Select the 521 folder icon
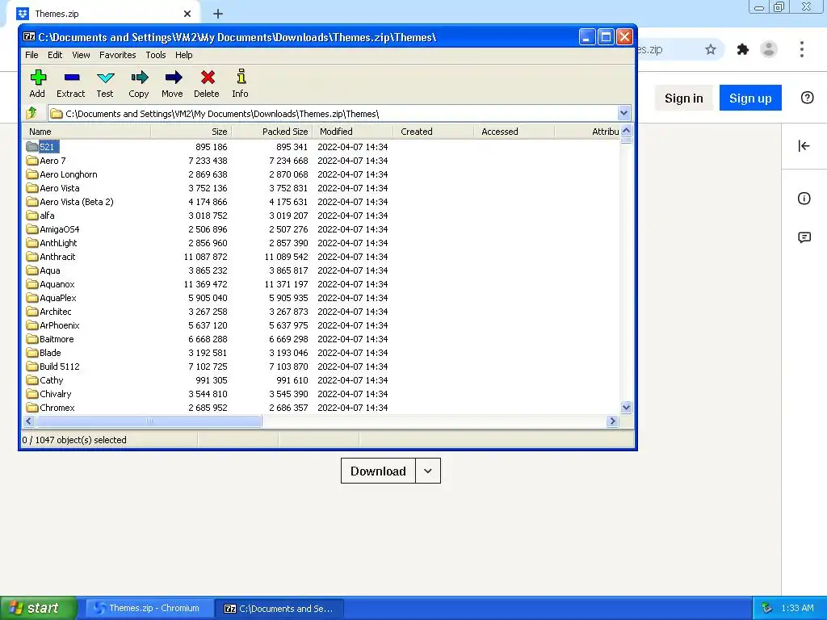The height and width of the screenshot is (620, 827). click(32, 147)
